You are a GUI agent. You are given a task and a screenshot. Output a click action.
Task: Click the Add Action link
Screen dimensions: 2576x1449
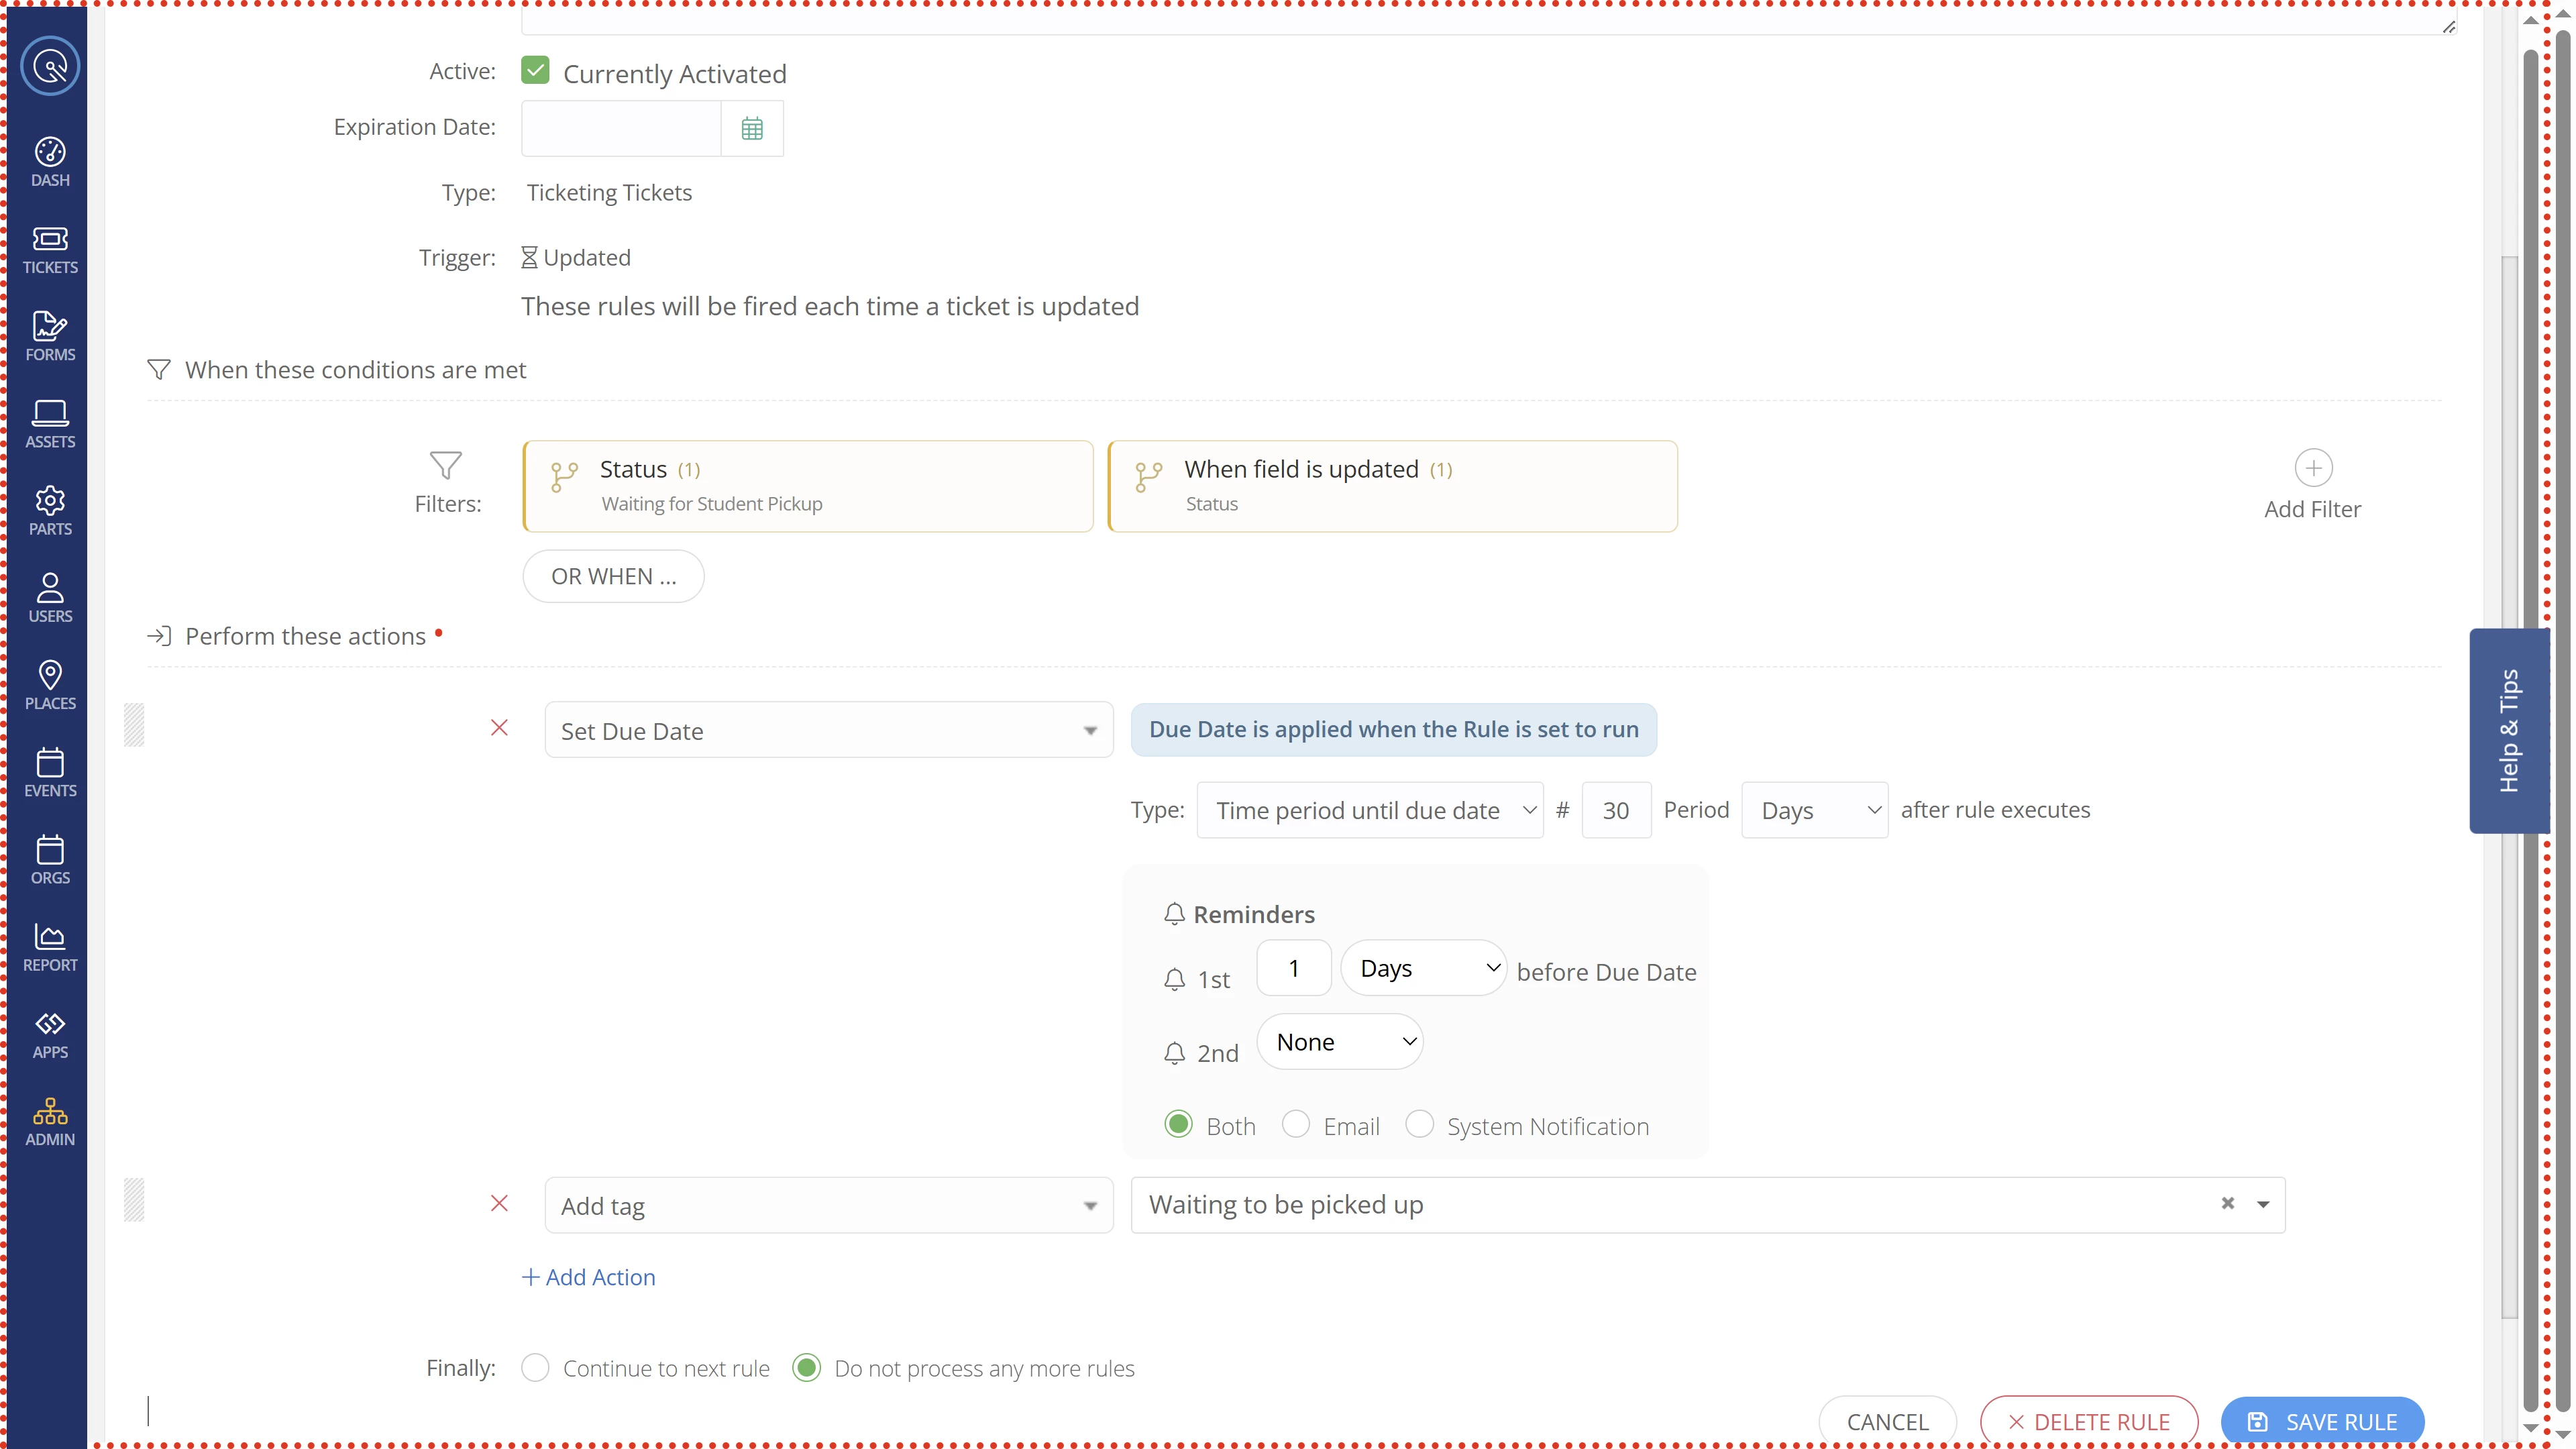tap(589, 1277)
